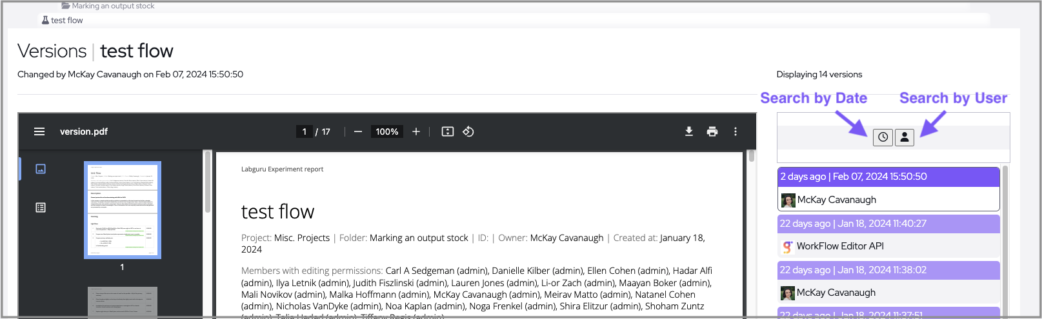
Task: Search versions by date clock icon
Action: (883, 137)
